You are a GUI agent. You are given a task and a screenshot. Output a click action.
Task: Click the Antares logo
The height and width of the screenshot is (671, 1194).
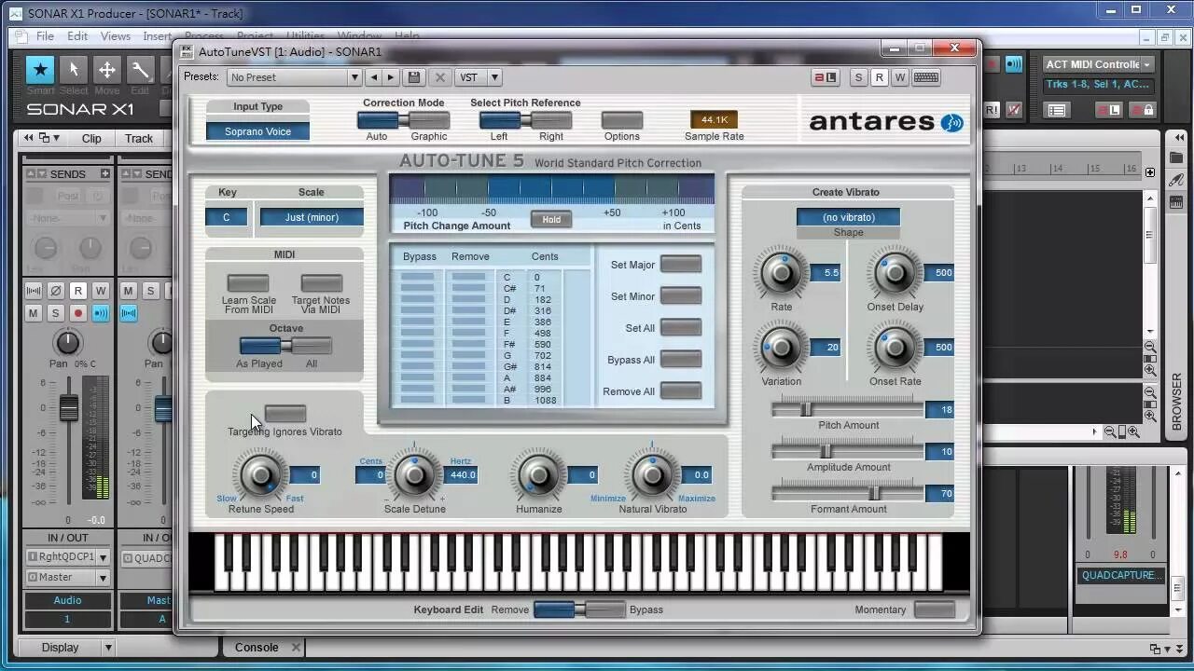(x=886, y=122)
